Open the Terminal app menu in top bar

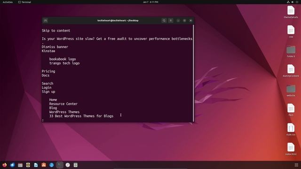(x=24, y=2)
